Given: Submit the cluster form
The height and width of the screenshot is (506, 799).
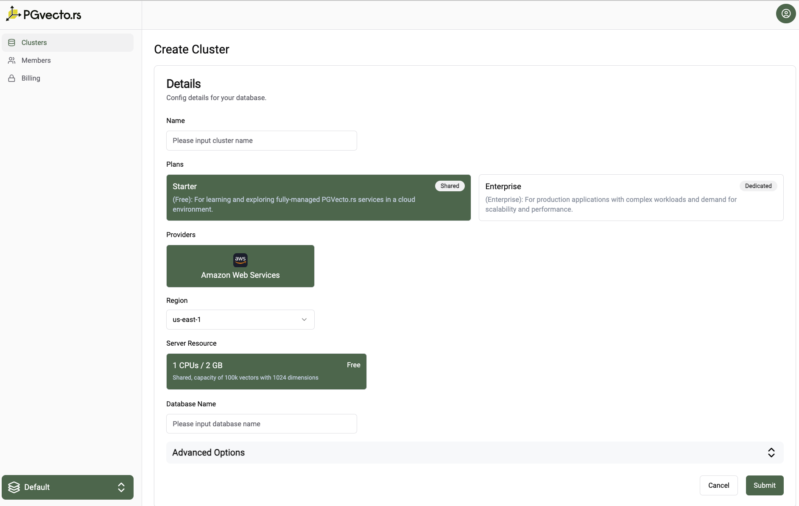Looking at the screenshot, I should point(765,485).
